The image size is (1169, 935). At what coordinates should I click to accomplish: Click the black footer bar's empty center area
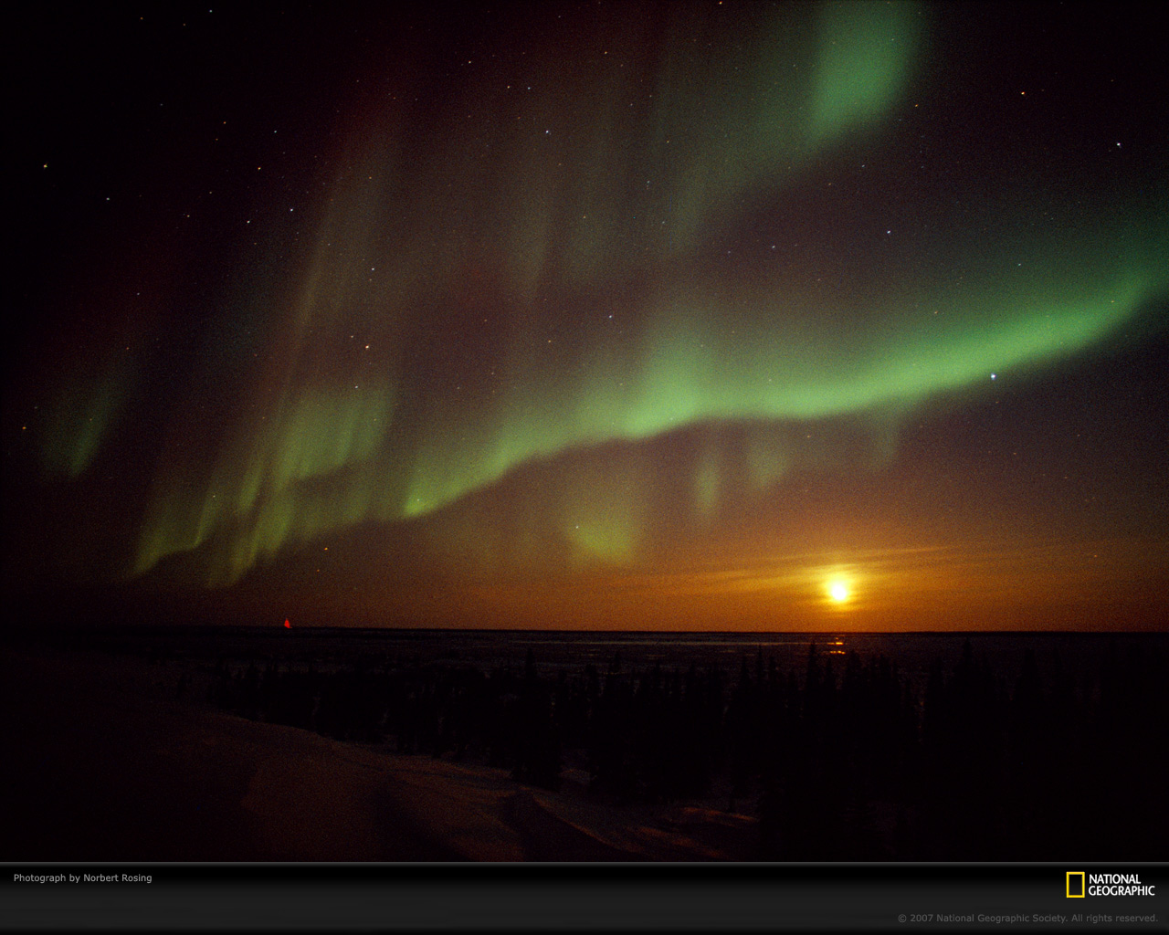pyautogui.click(x=584, y=898)
